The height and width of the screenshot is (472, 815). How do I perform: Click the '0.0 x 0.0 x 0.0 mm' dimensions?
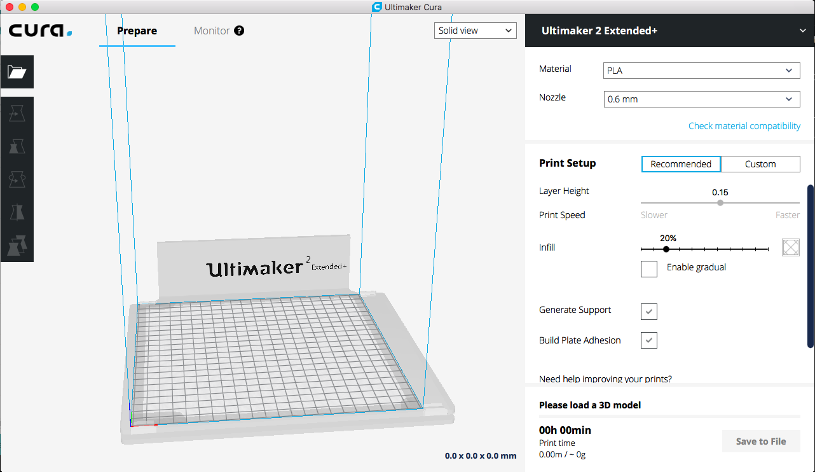[x=481, y=455]
